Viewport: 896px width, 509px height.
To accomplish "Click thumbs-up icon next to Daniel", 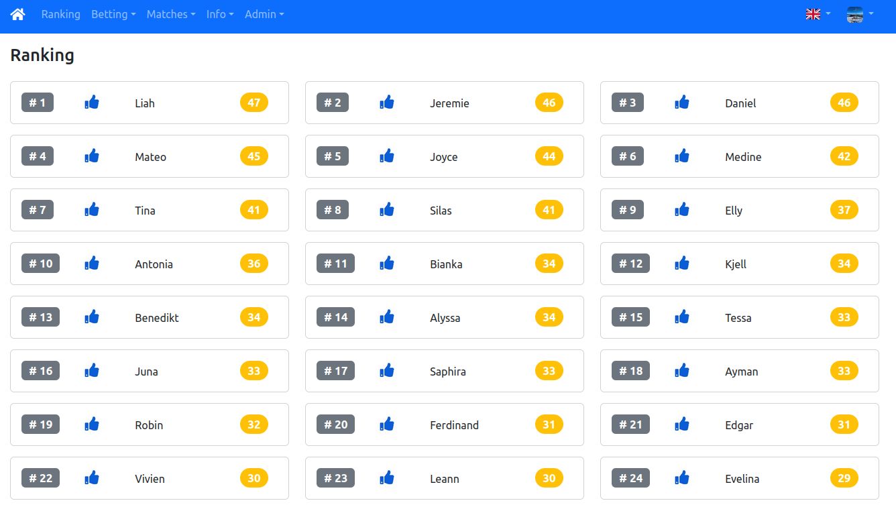I will (682, 103).
